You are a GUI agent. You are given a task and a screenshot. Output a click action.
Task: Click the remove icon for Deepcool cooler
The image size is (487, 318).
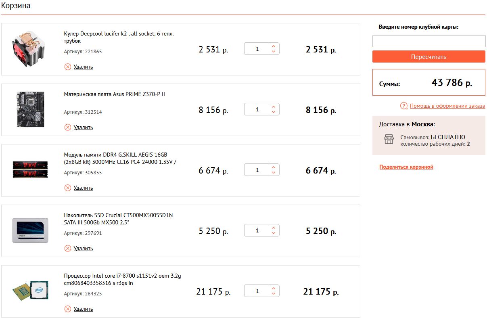click(x=68, y=67)
